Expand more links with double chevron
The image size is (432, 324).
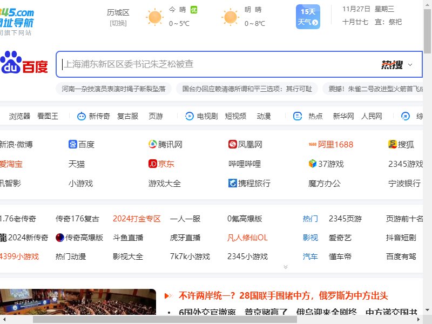click(286, 267)
